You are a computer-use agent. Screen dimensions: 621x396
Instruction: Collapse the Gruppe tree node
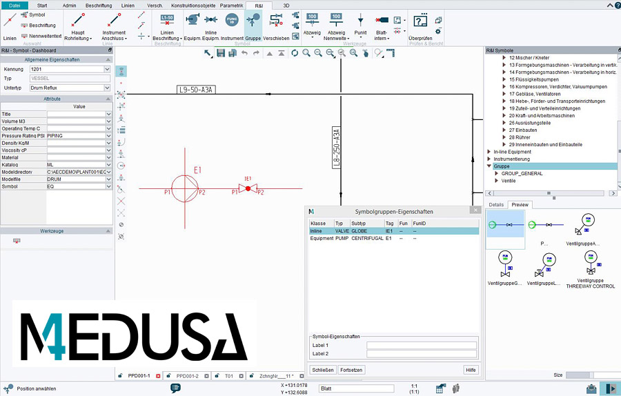[x=489, y=166]
